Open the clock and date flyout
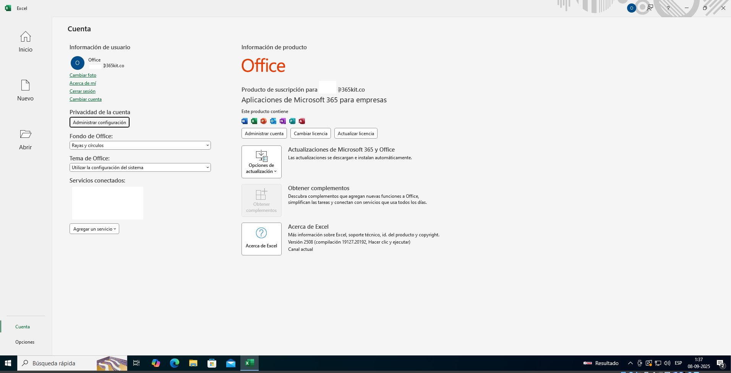Screen dimensions: 731x373 coord(699,363)
